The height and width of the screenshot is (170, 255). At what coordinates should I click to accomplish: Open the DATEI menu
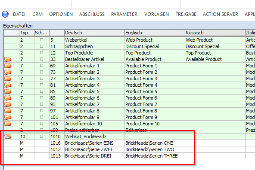click(19, 14)
